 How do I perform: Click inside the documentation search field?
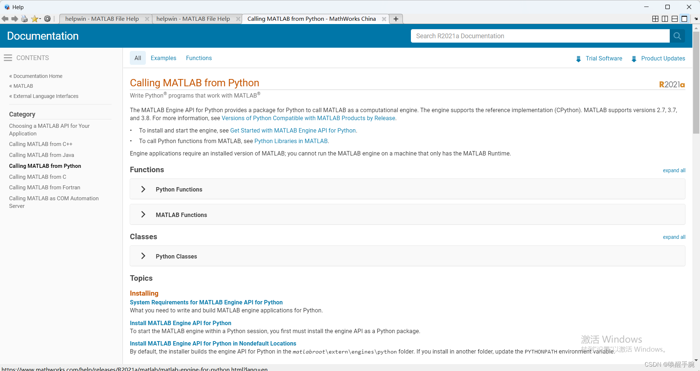[540, 36]
